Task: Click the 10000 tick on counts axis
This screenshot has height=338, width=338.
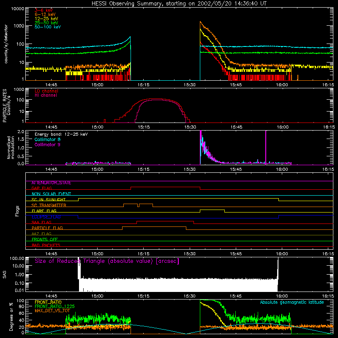Action: pos(18,9)
